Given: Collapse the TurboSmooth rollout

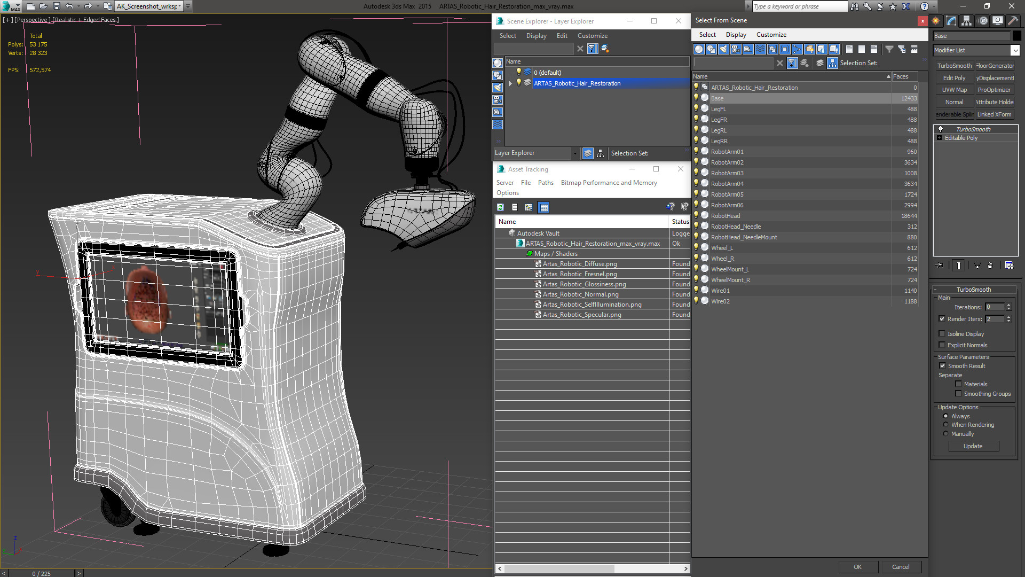Looking at the screenshot, I should coord(936,290).
